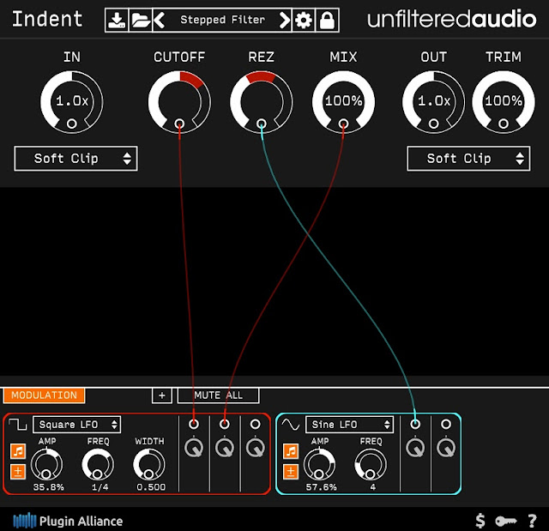Click the IN gain knob
The image size is (549, 531).
point(72,102)
